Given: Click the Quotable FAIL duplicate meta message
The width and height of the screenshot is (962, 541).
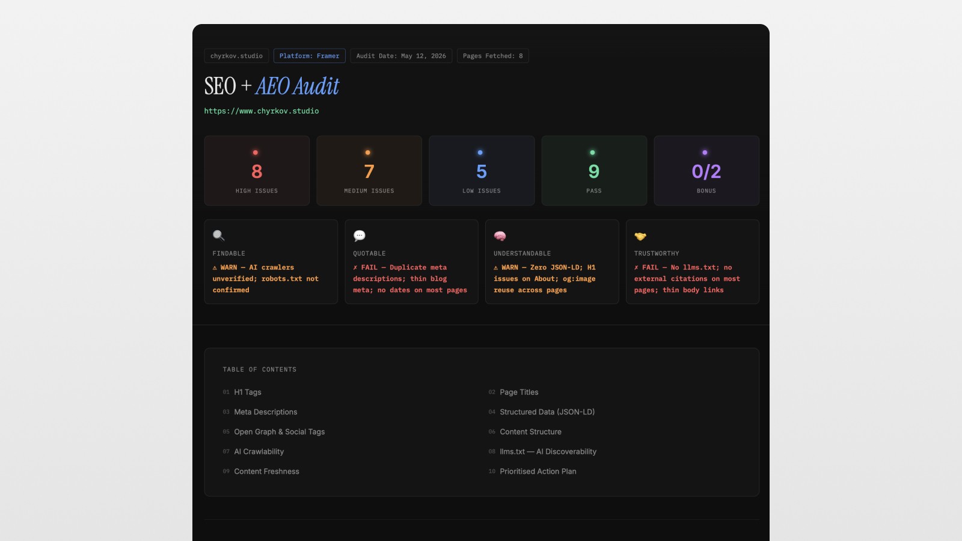Looking at the screenshot, I should (410, 279).
